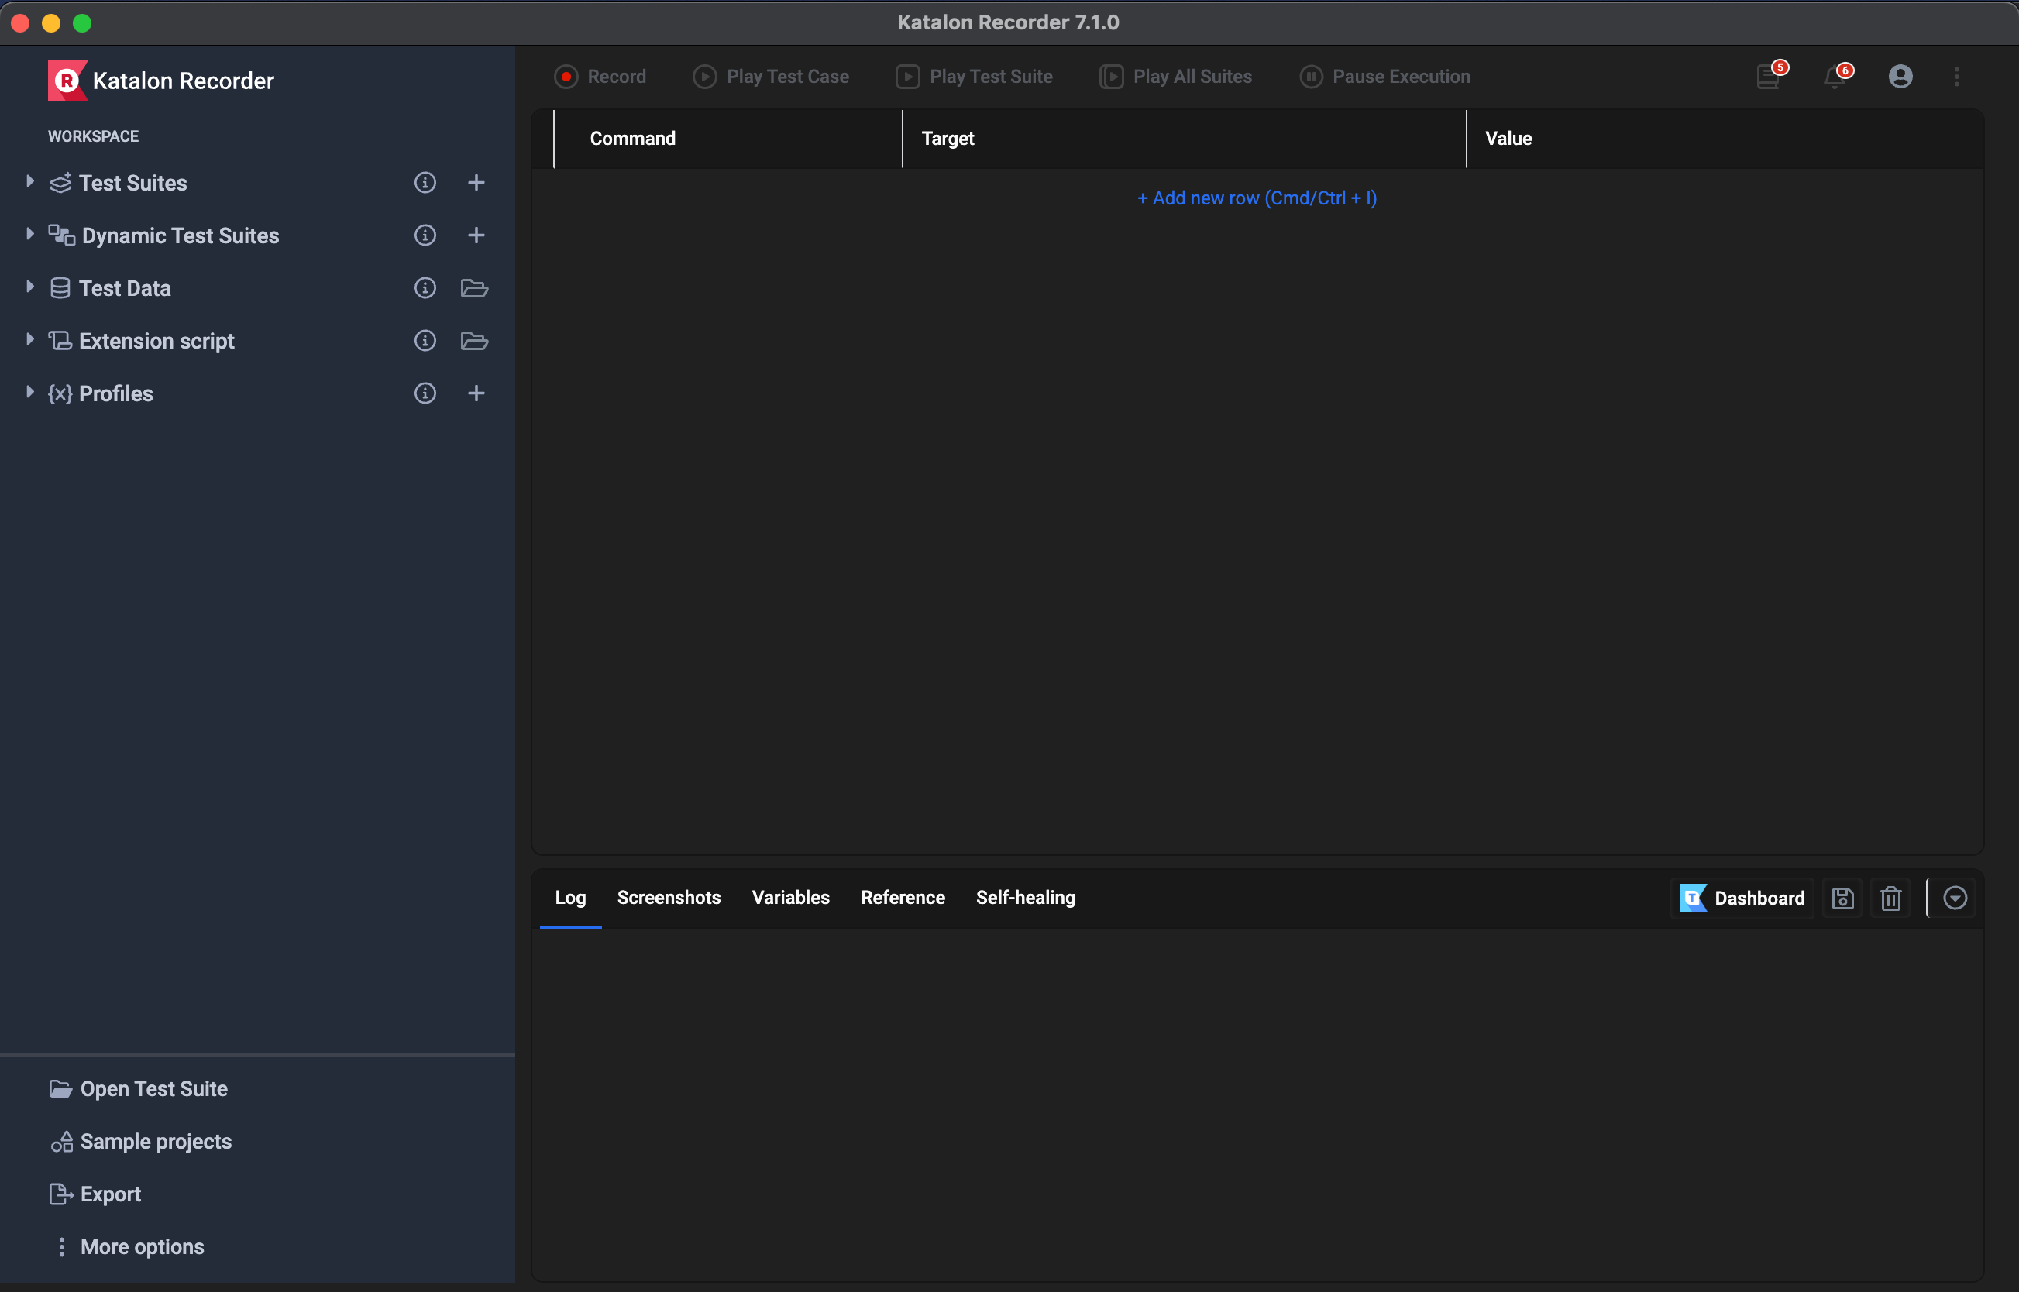
Task: Open Sample projects
Action: [x=141, y=1142]
